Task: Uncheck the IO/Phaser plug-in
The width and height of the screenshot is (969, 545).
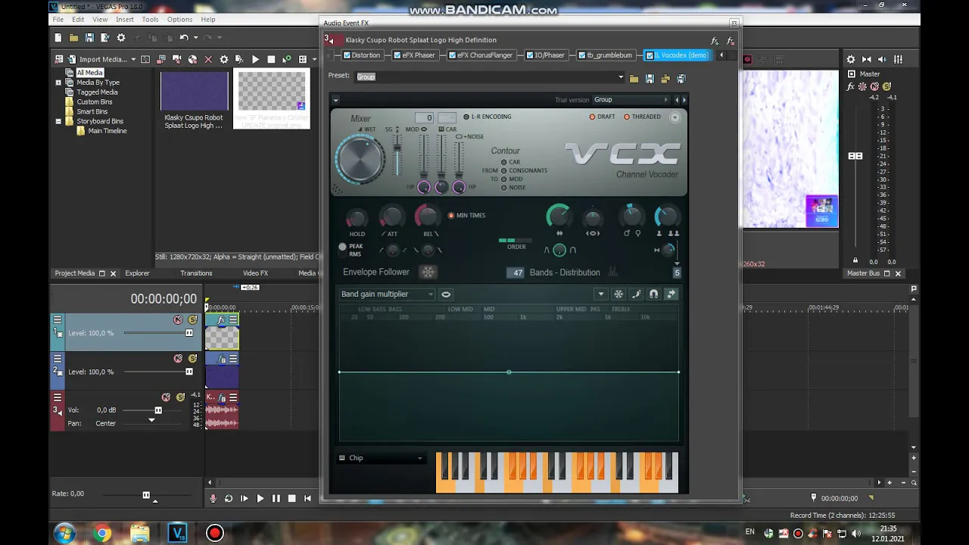Action: [x=530, y=55]
